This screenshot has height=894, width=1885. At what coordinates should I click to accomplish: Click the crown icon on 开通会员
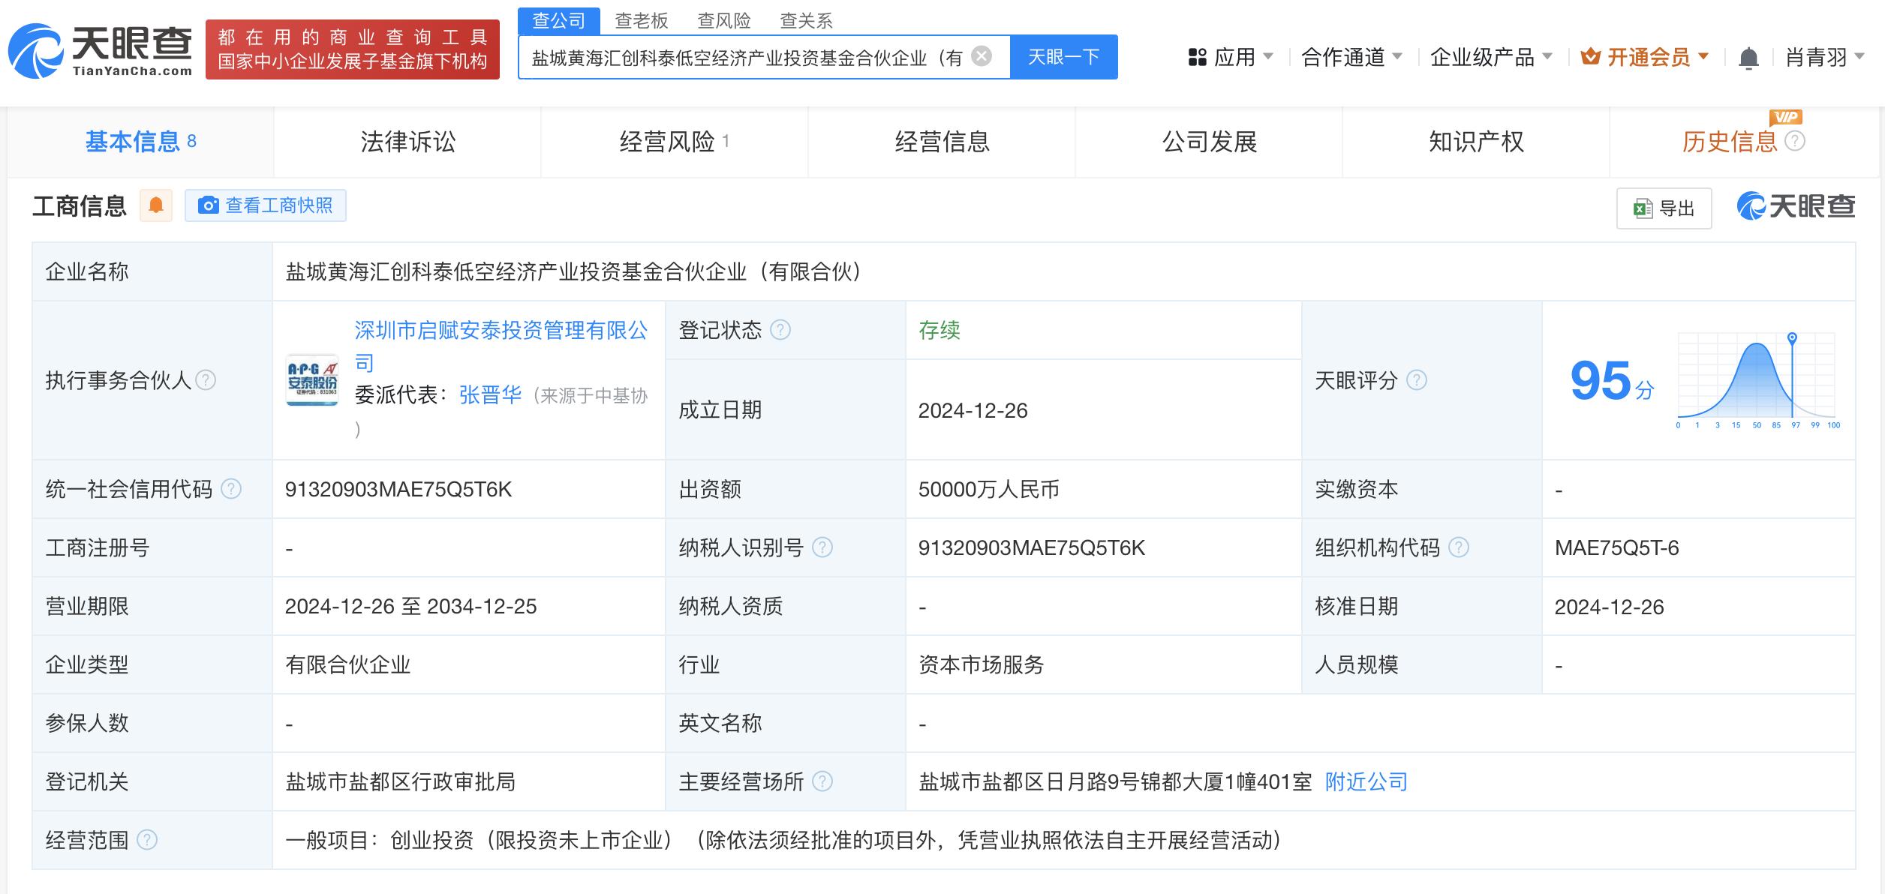[1591, 56]
